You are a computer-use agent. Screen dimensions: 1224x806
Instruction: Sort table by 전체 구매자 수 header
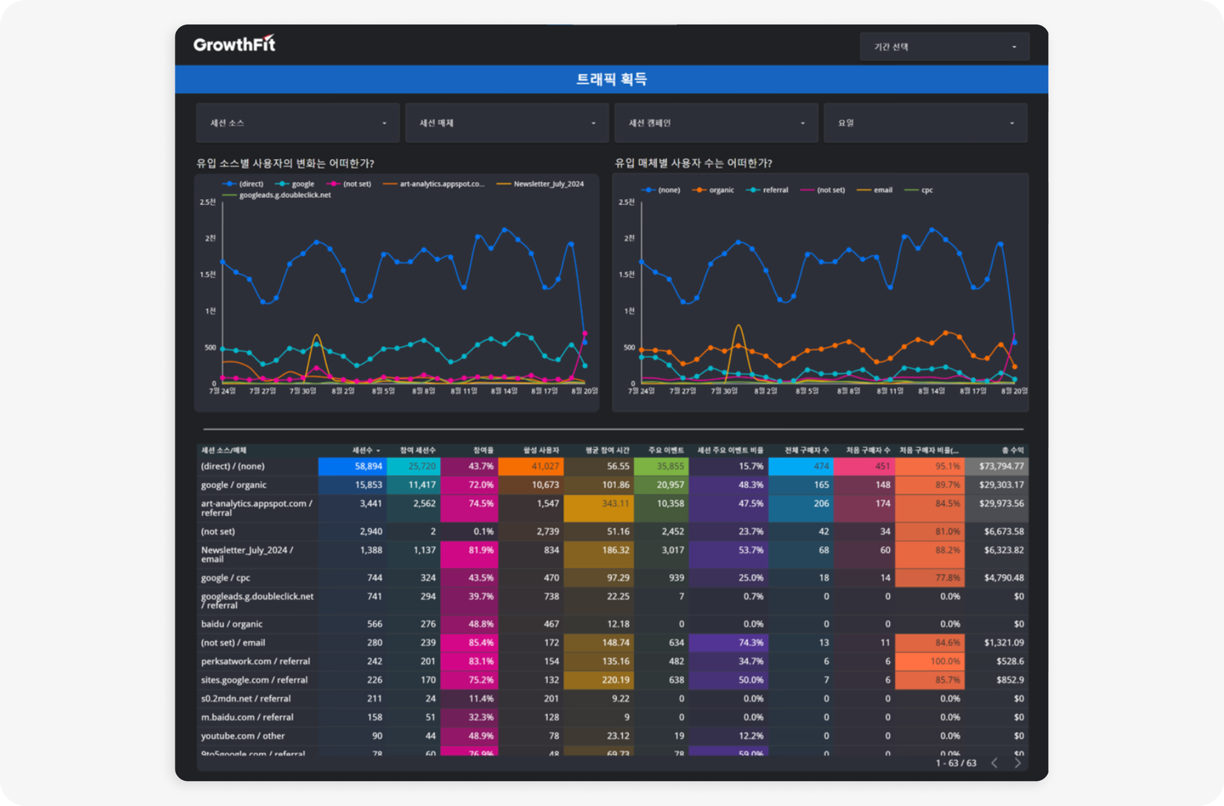807,450
